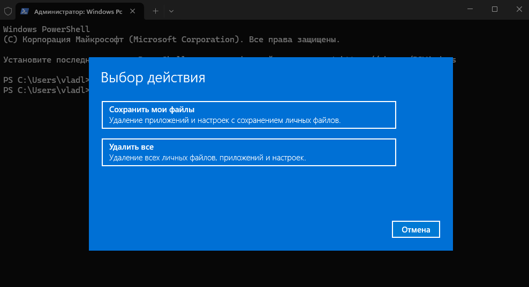Choose the "Сохранить мои файлы" option

tap(248, 115)
